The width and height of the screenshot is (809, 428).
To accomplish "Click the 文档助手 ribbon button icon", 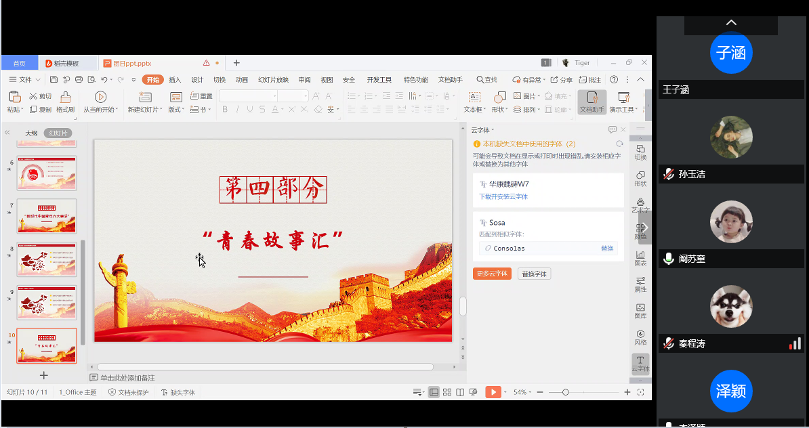I will click(x=592, y=98).
